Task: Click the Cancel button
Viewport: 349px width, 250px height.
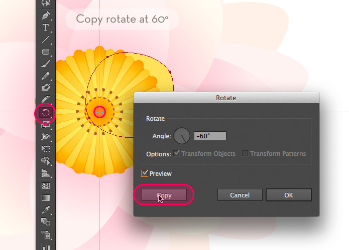Action: click(240, 195)
